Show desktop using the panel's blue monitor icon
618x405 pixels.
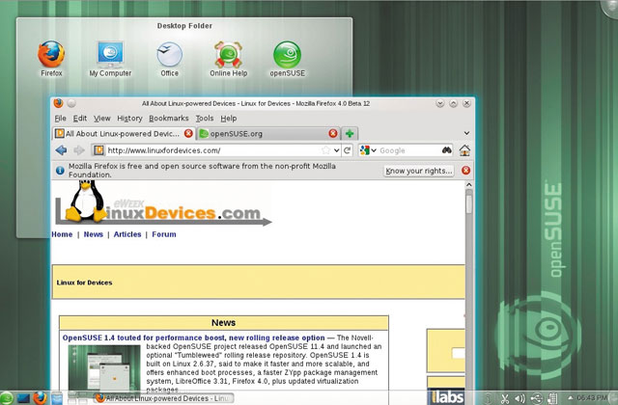(23, 398)
